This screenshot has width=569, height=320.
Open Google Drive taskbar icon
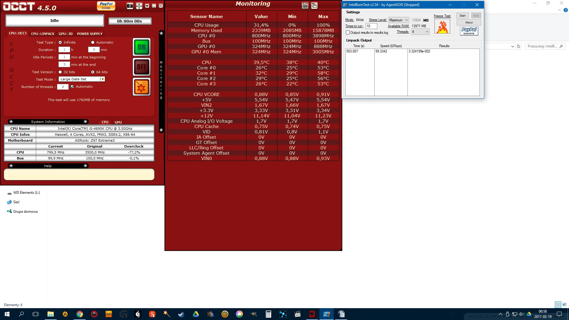click(x=196, y=314)
